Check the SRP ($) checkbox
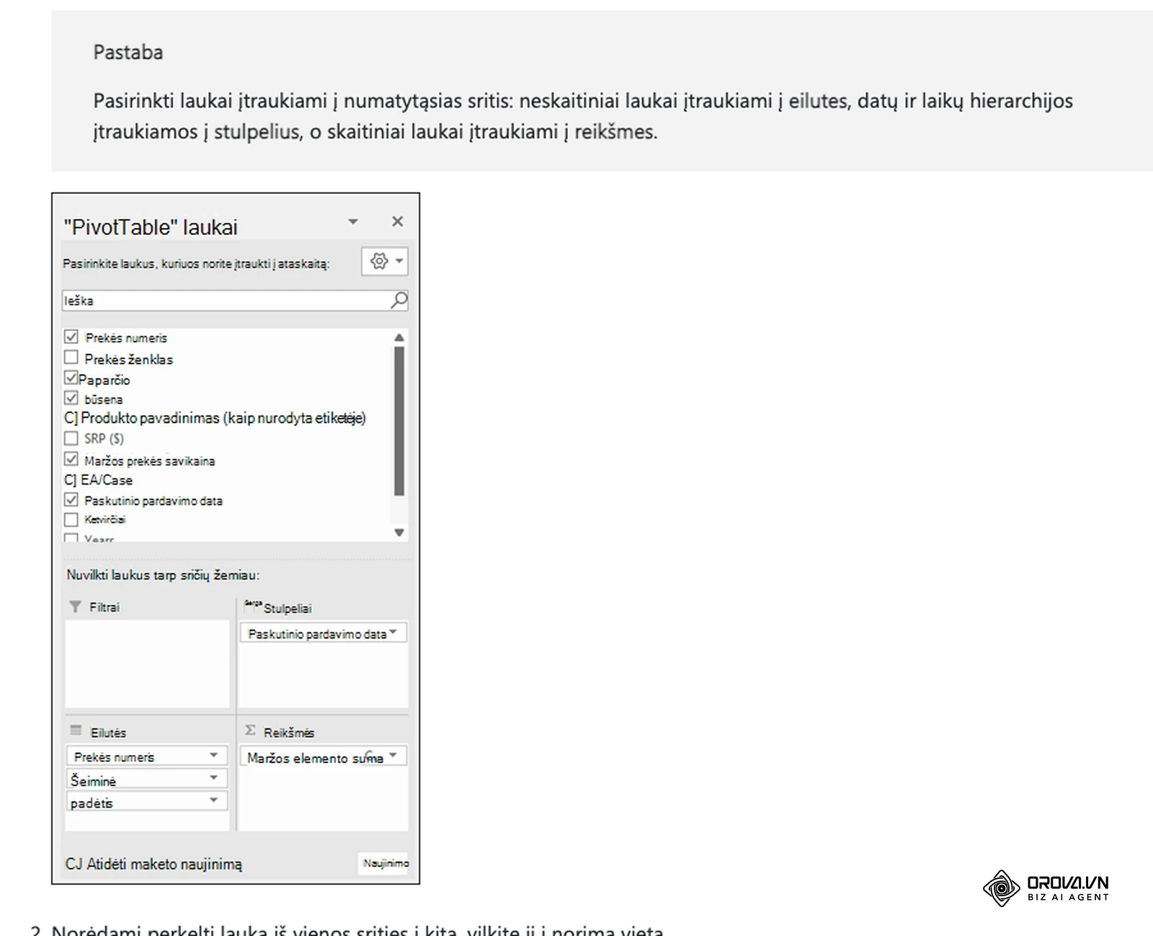The height and width of the screenshot is (936, 1153). coord(71,438)
